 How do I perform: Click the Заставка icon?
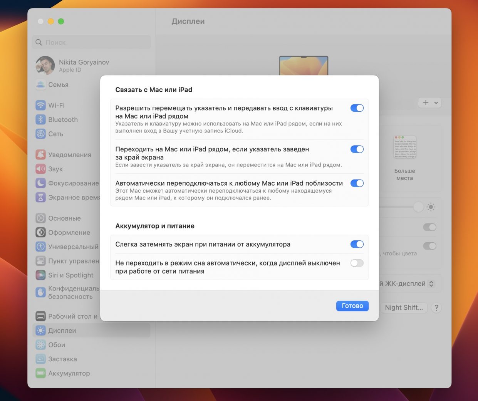point(40,359)
